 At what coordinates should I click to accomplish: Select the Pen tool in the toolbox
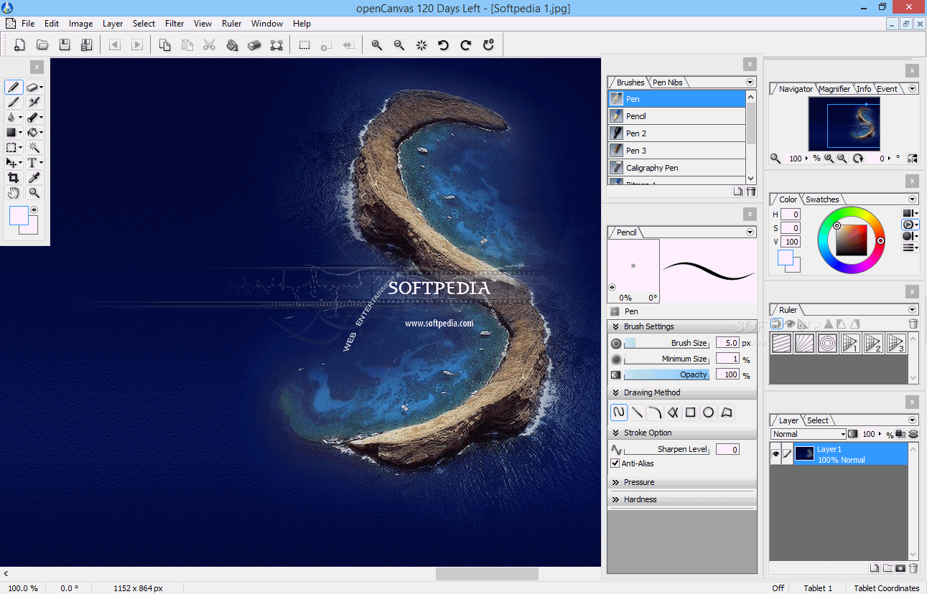14,87
